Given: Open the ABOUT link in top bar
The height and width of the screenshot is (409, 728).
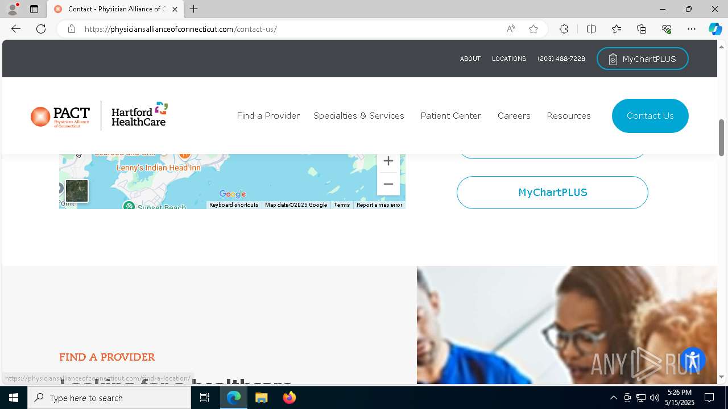Looking at the screenshot, I should [x=470, y=59].
